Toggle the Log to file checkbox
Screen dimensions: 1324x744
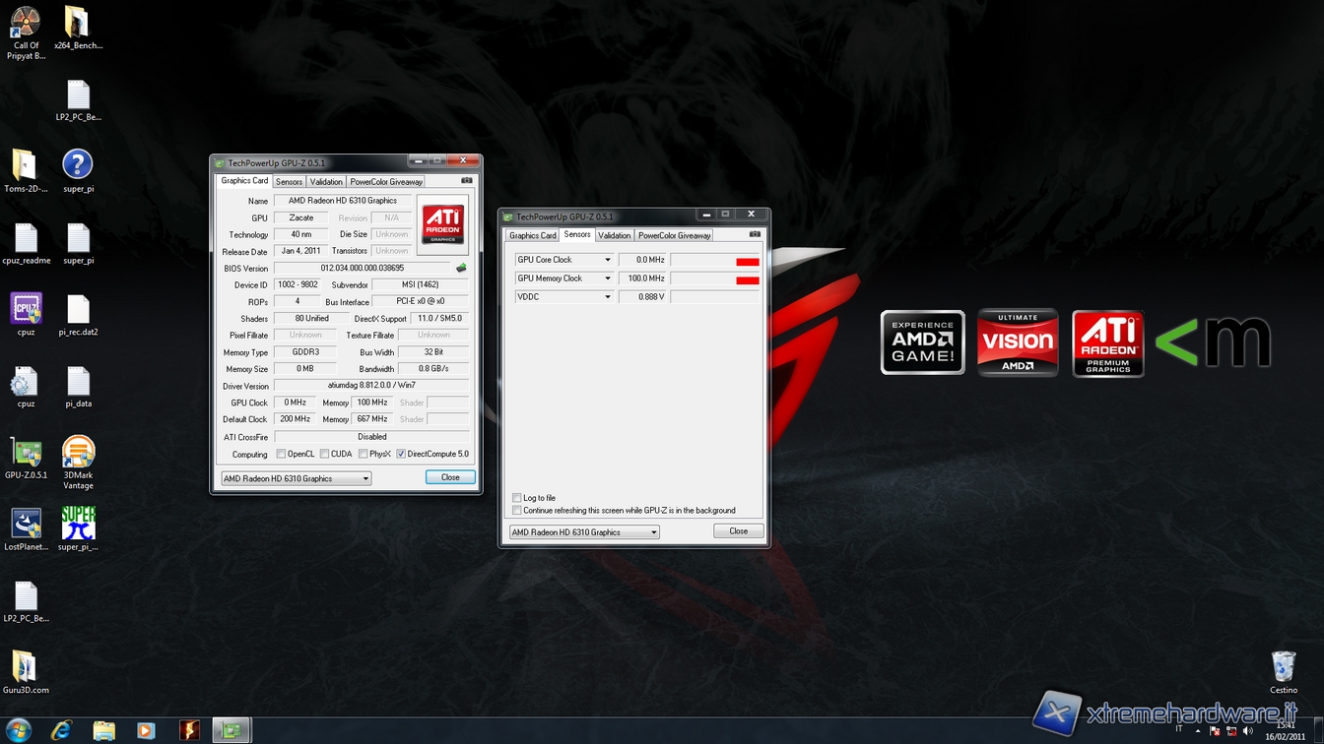517,498
